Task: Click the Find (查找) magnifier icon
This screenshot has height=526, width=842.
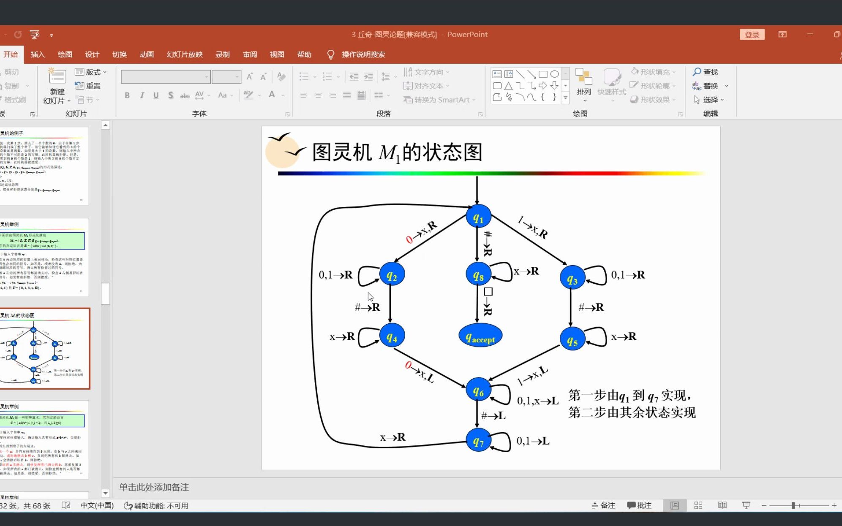Action: (x=697, y=72)
